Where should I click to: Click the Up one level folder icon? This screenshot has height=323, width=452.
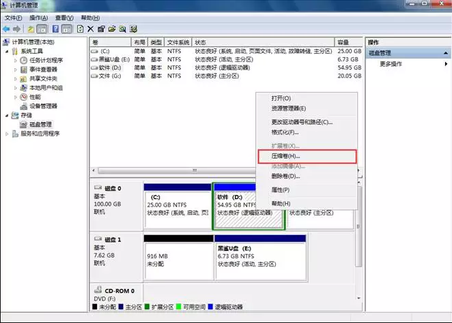[x=31, y=29]
